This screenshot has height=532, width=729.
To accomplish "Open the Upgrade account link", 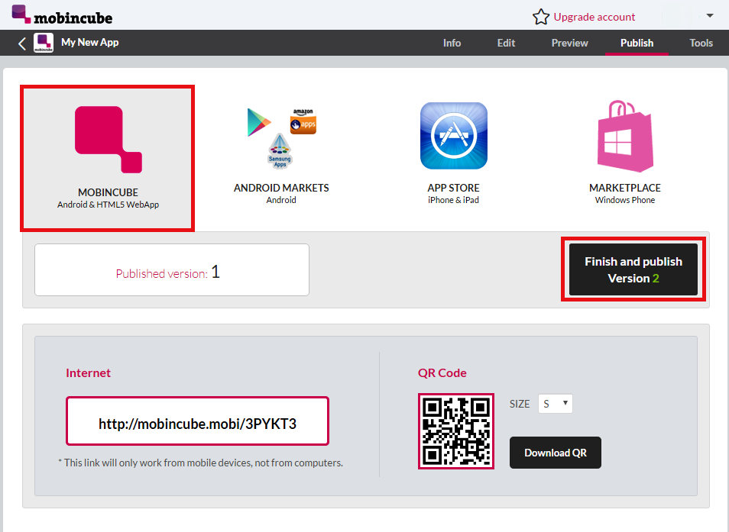I will (x=595, y=18).
